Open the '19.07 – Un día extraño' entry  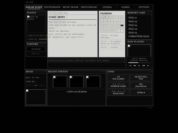coord(112,36)
